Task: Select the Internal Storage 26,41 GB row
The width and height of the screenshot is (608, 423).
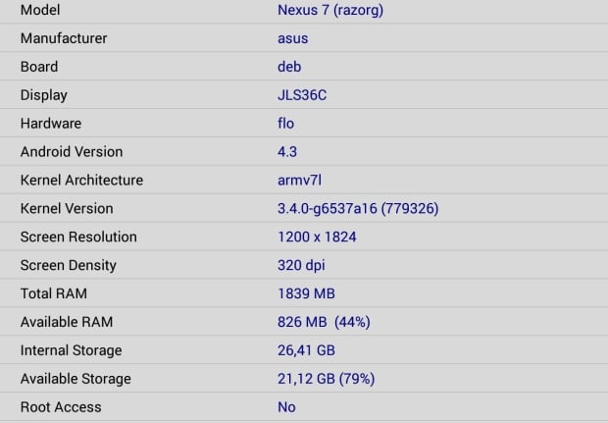Action: (304, 350)
